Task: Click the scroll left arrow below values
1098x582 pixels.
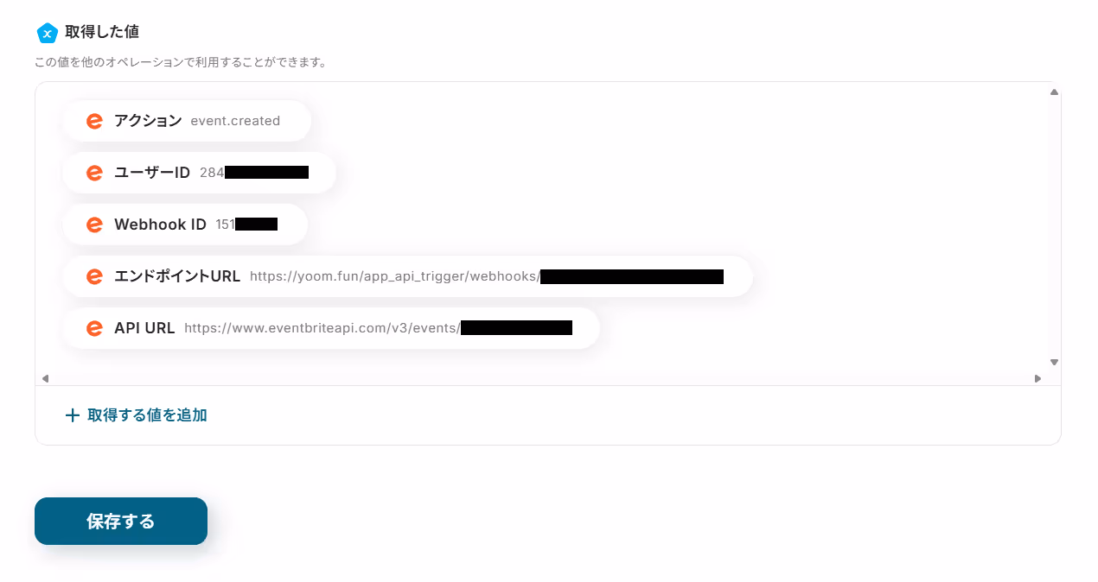Action: tap(45, 378)
